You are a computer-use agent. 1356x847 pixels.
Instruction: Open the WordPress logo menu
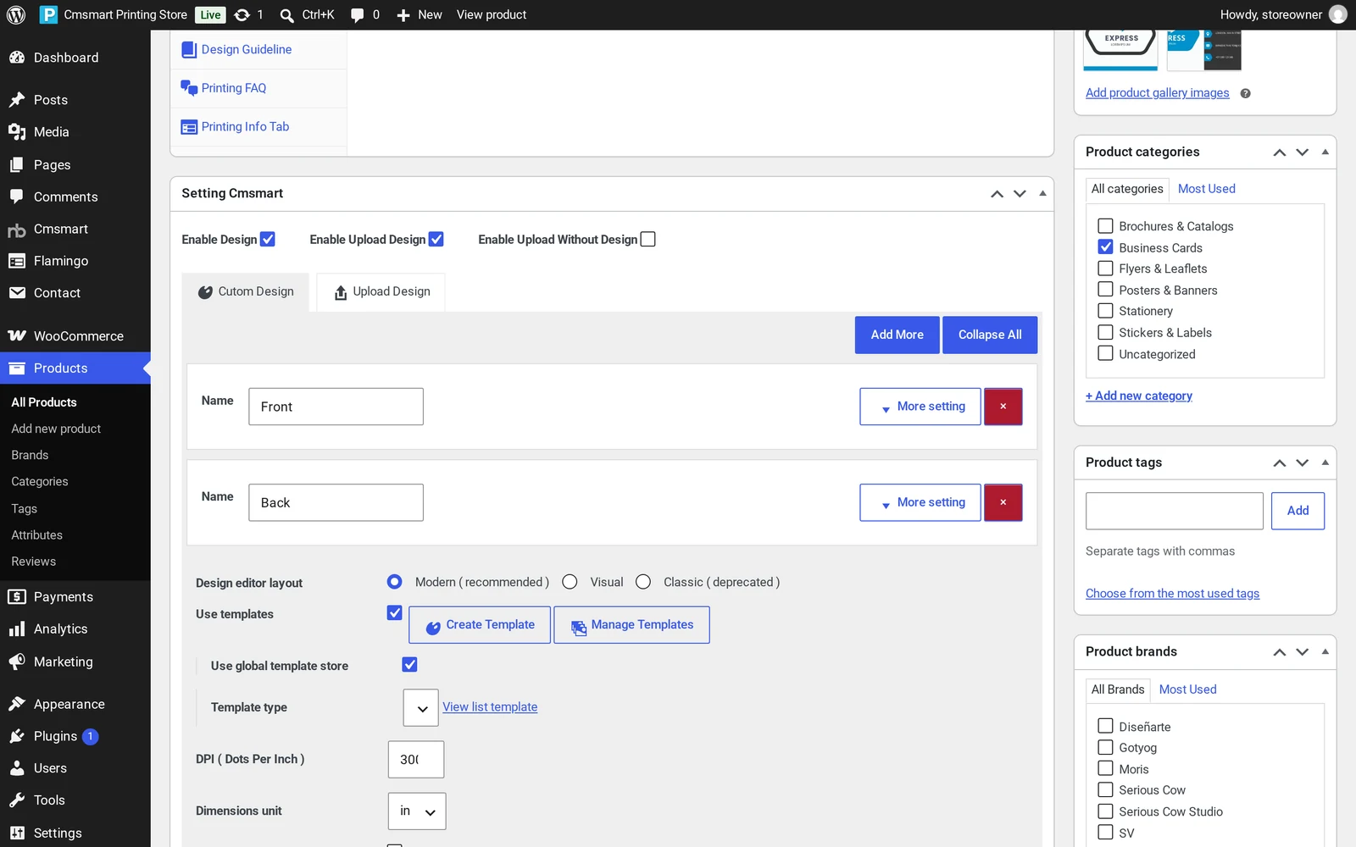click(16, 14)
